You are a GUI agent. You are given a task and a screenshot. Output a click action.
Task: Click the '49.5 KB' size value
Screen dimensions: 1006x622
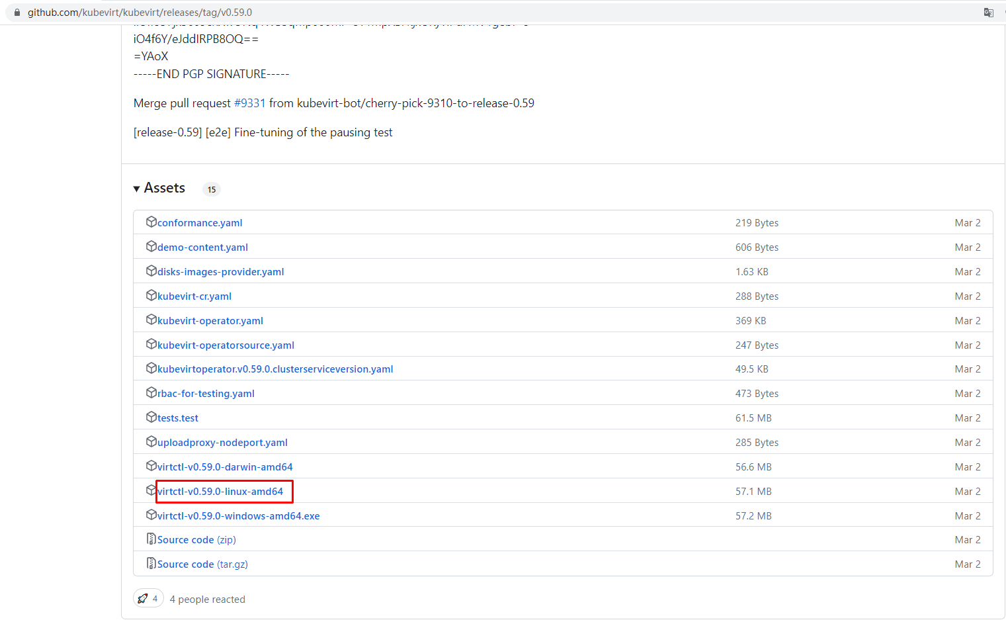752,369
